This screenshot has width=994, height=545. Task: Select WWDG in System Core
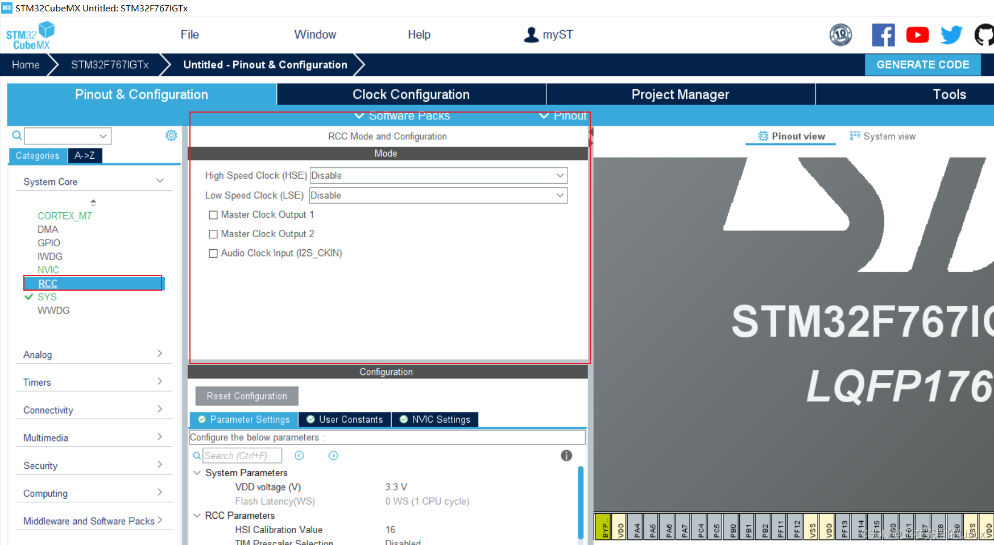53,311
